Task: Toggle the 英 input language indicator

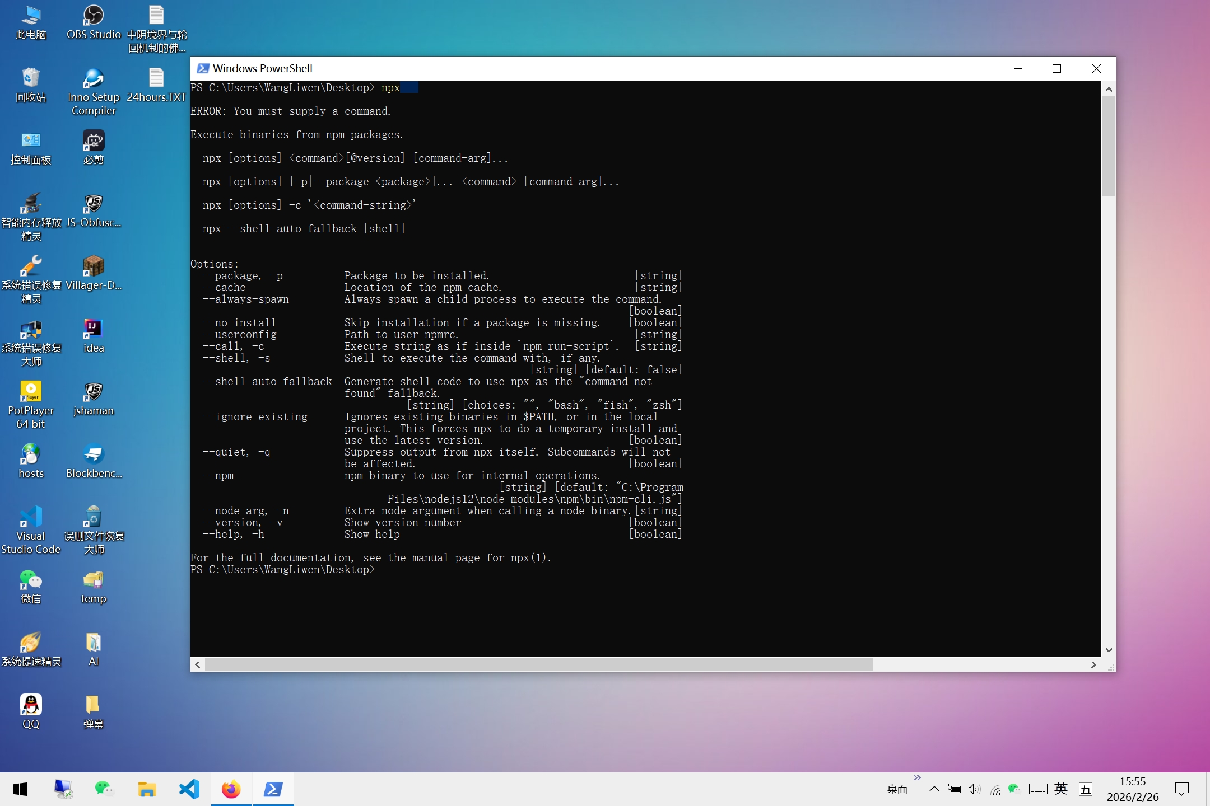Action: point(1061,789)
